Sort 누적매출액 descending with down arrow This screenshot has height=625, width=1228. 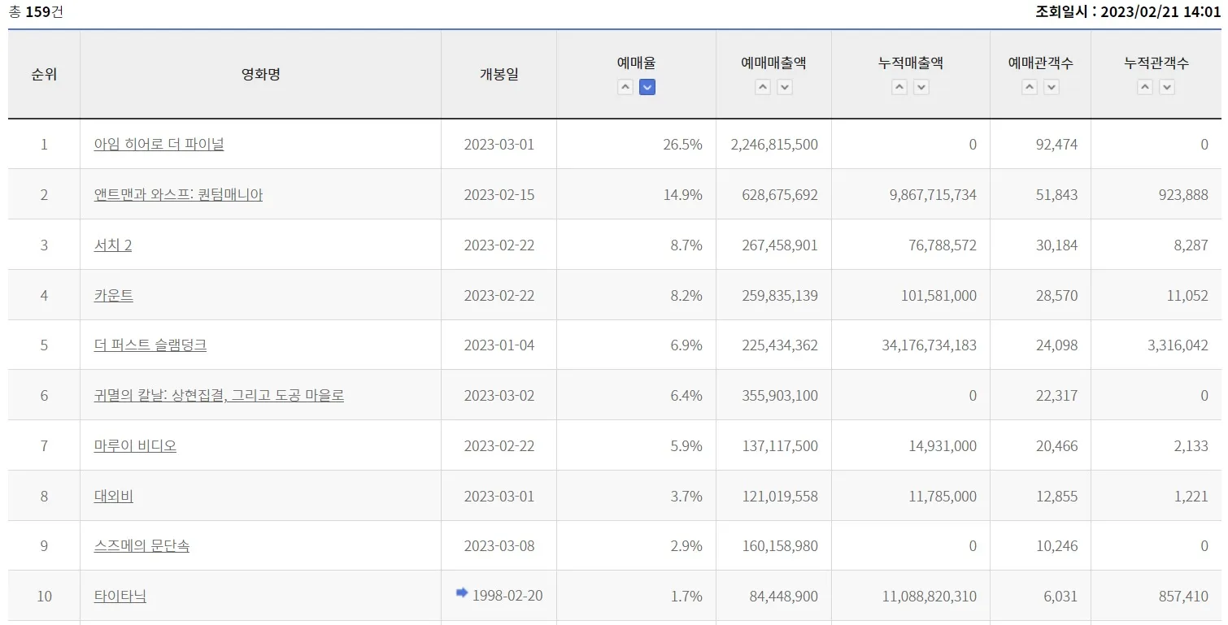click(921, 87)
